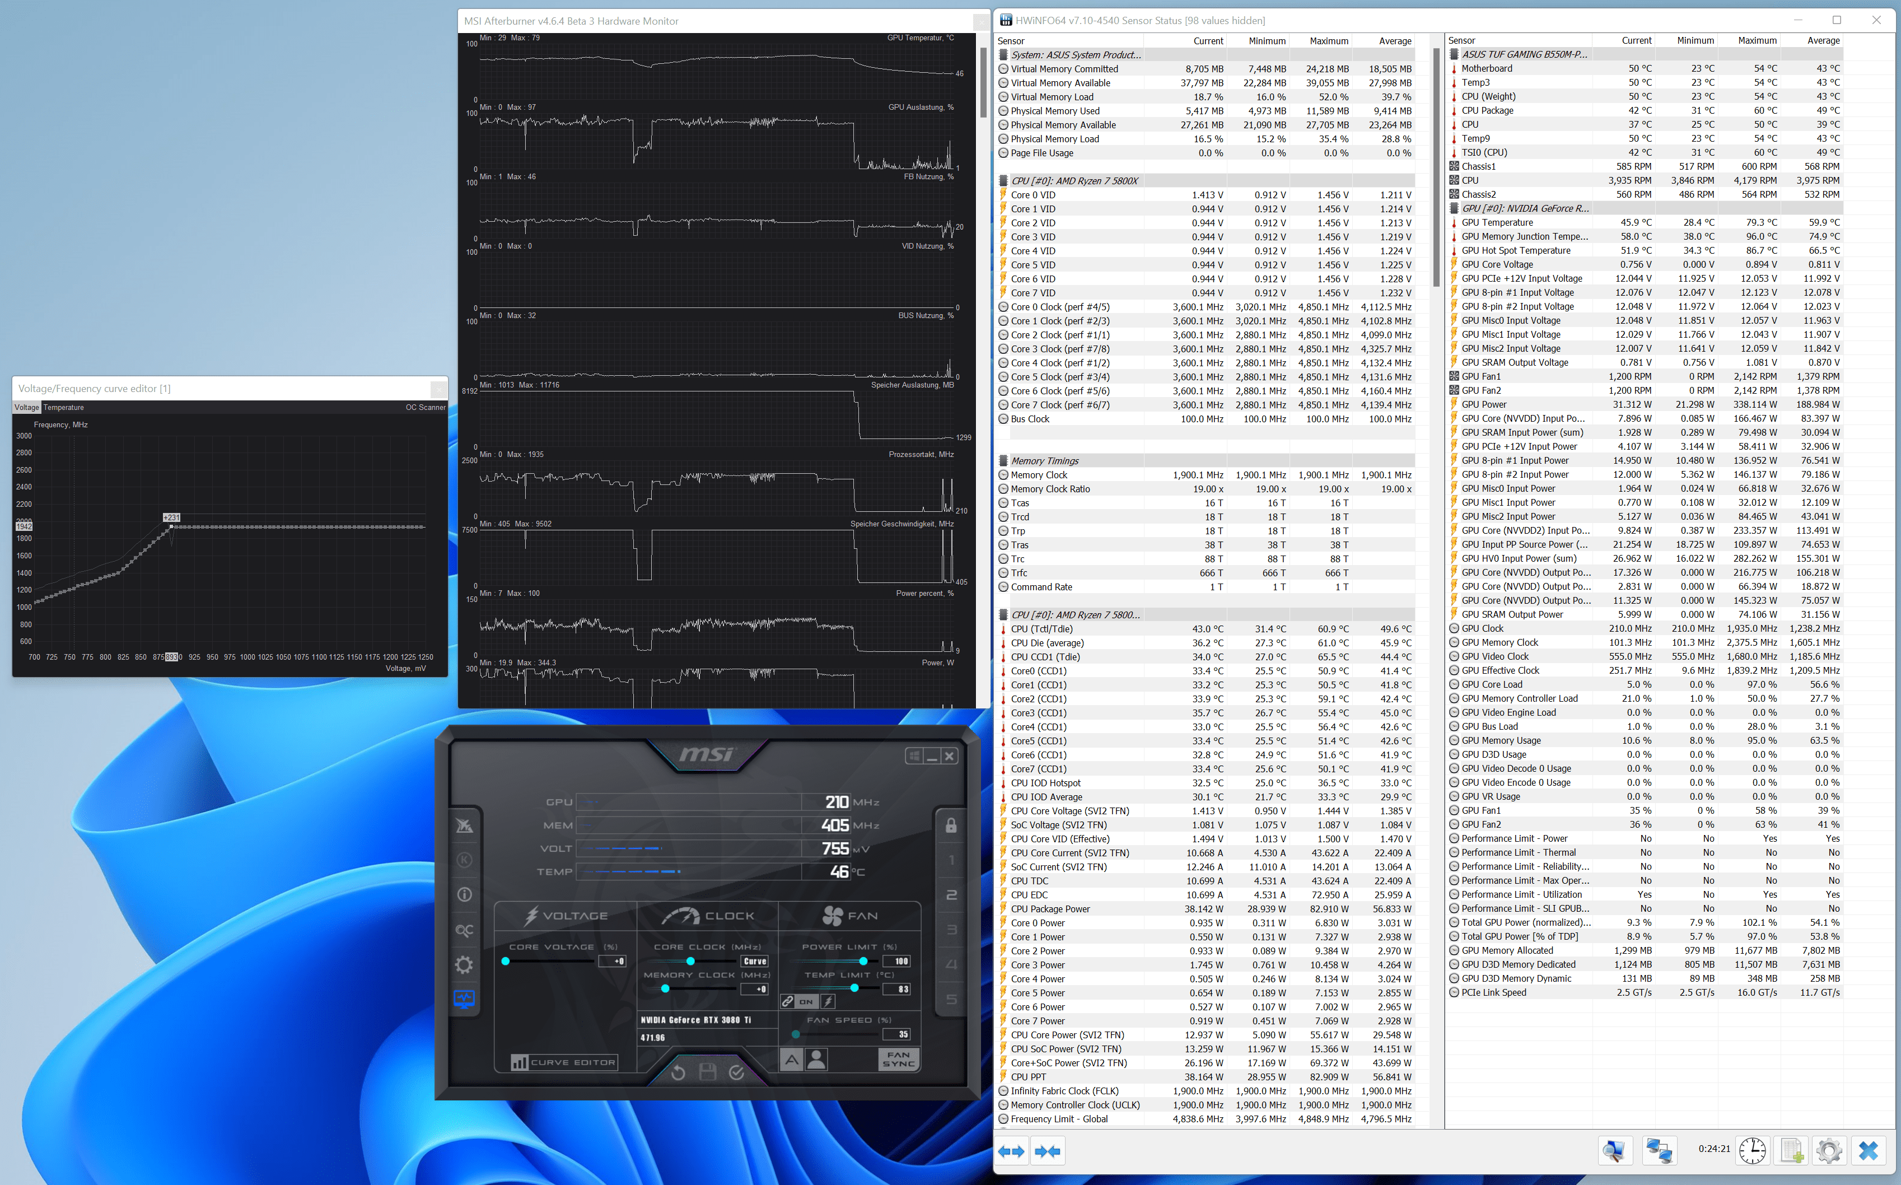Click HWiNFO monitor search icon
This screenshot has width=1901, height=1185.
pyautogui.click(x=1615, y=1150)
